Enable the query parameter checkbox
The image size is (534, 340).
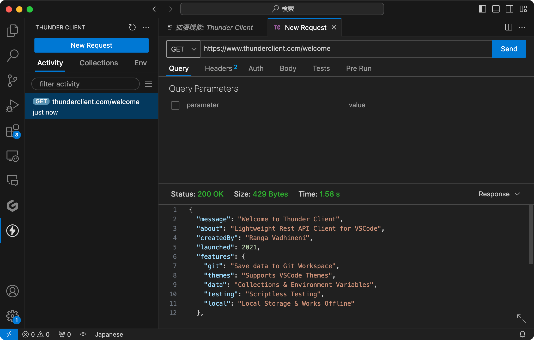[175, 105]
